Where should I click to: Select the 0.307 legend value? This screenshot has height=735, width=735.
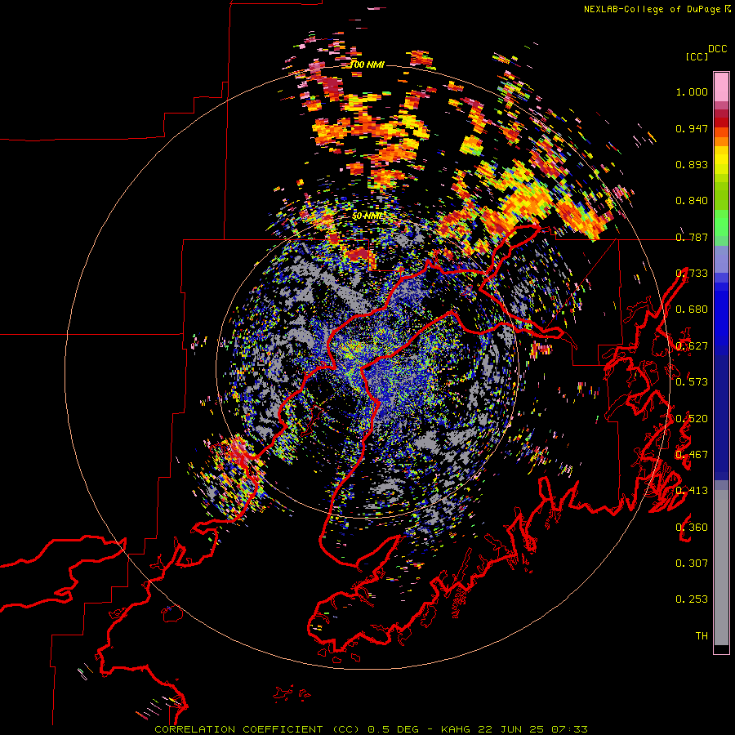692,563
